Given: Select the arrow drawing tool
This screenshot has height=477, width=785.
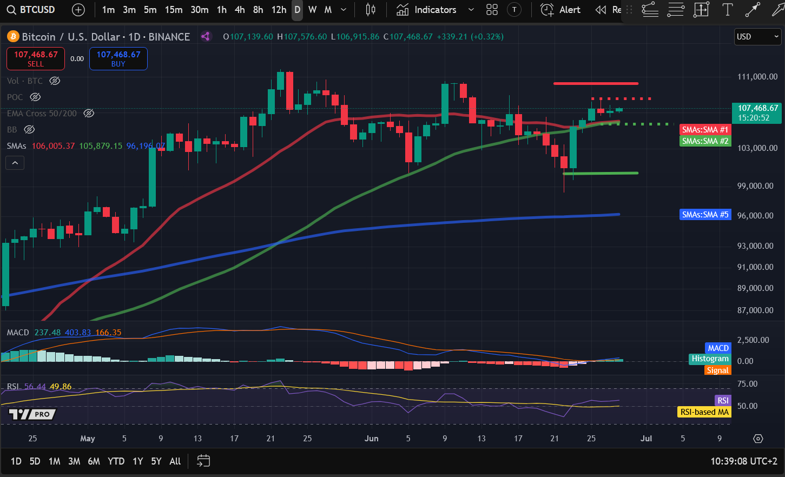Looking at the screenshot, I should [x=778, y=9].
